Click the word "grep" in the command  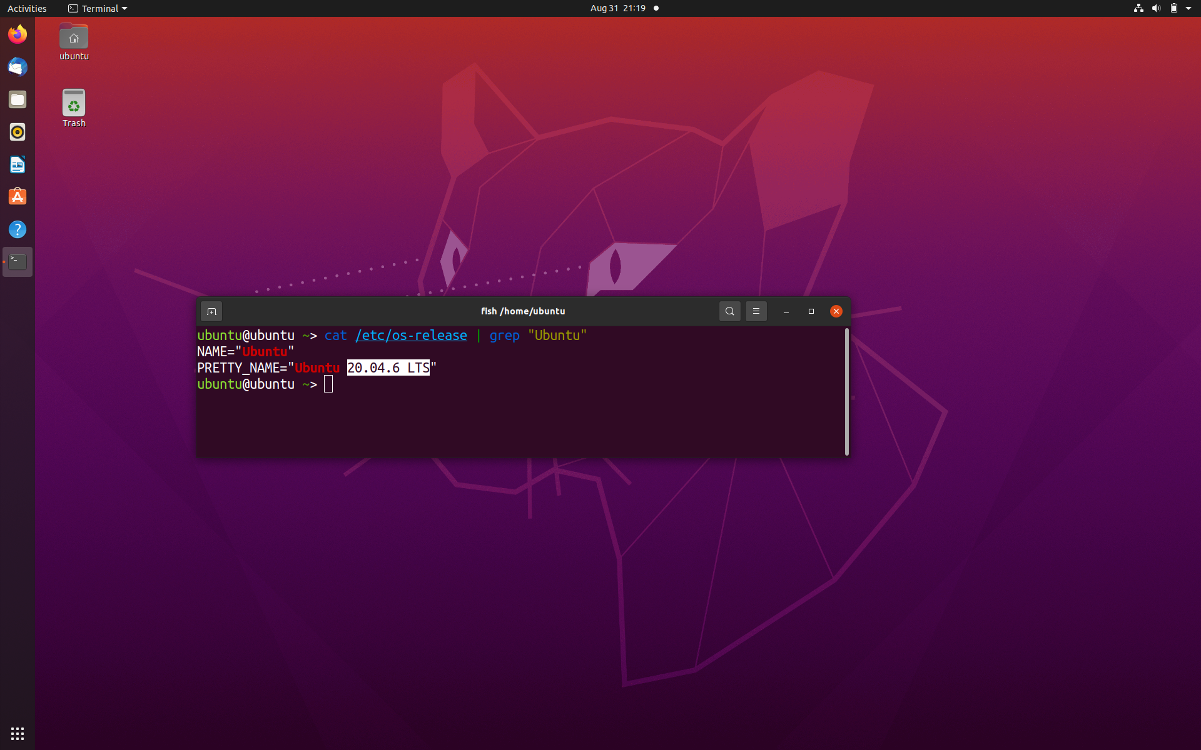504,336
